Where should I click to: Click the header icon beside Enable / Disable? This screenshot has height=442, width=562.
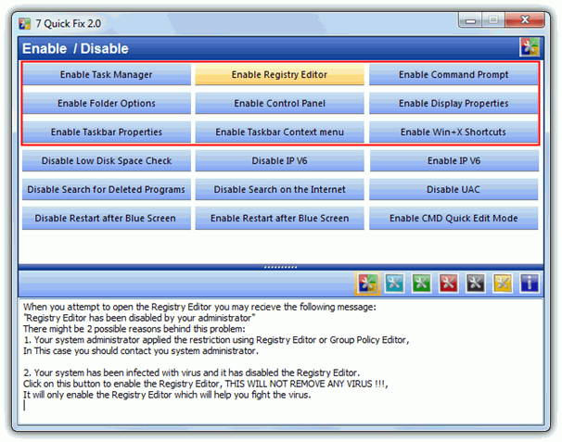click(530, 48)
